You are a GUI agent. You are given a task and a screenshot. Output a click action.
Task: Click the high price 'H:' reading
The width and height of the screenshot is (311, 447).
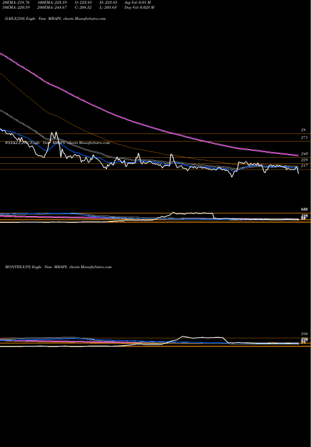108,2
